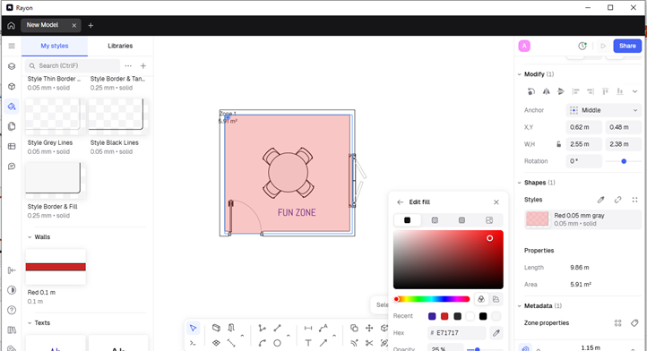The width and height of the screenshot is (647, 351).
Task: Open the table icon in left sidebar
Action: [12, 147]
